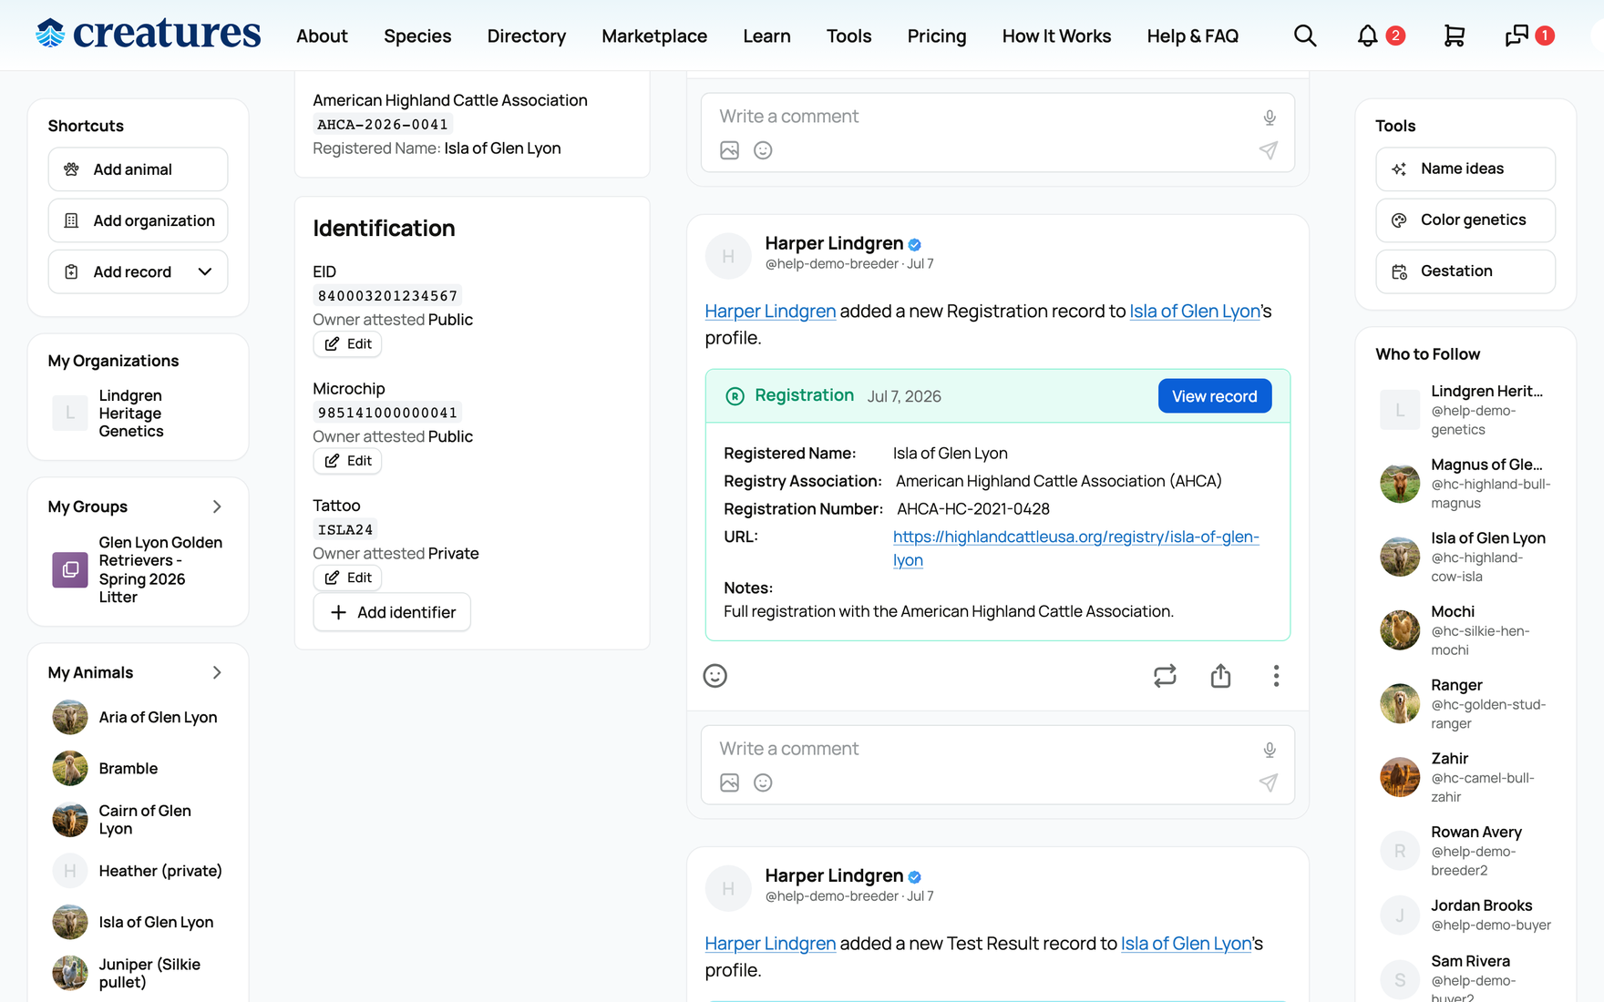Click the repost icon under Registration post
This screenshot has height=1002, width=1604.
[1165, 676]
